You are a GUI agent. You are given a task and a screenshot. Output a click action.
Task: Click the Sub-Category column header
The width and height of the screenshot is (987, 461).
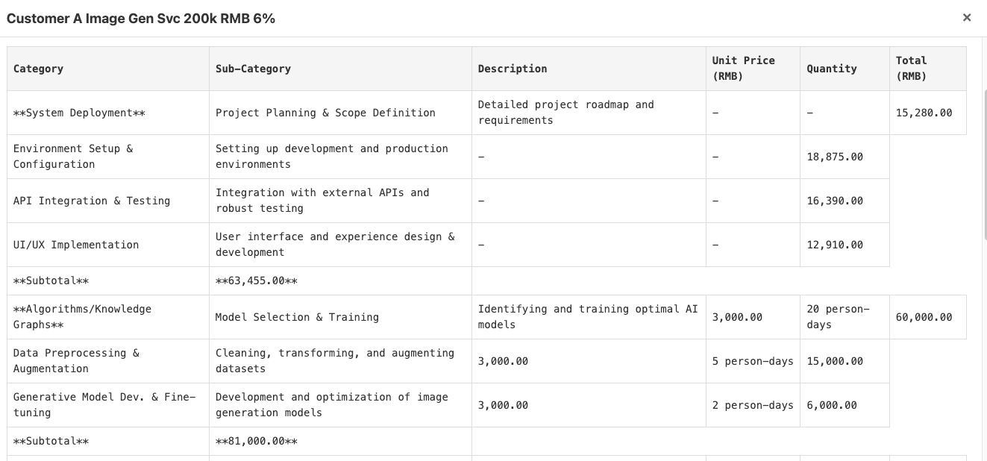(253, 69)
